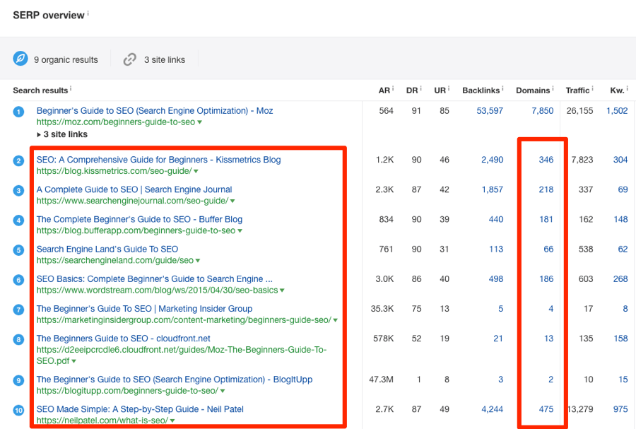
Task: Open moz.com beginners-guide-to-seo URL
Action: point(116,122)
